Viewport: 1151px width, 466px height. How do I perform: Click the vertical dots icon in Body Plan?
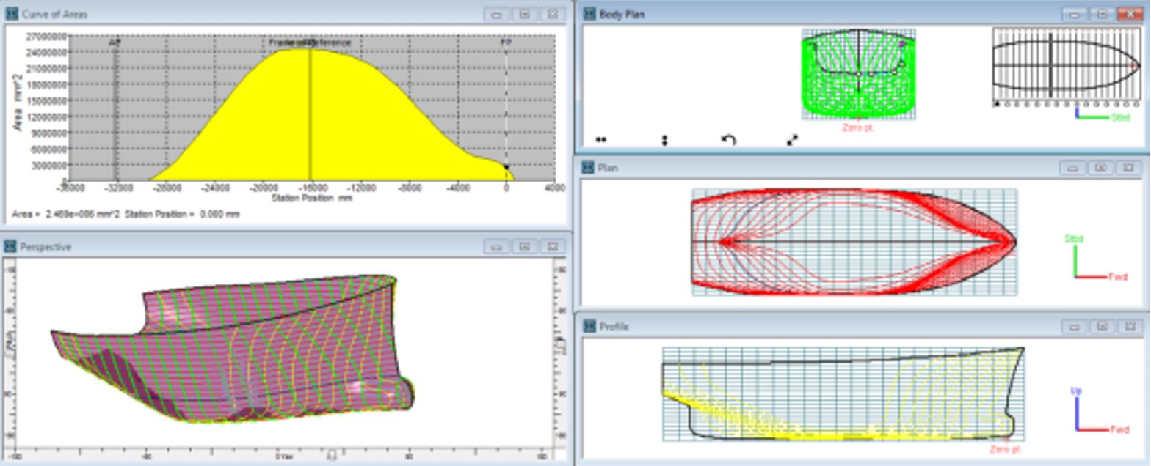664,140
